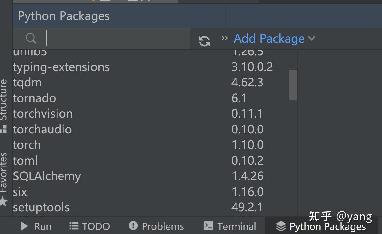Click the Python Packages layers icon
Screen dimensions: 382x234
point(281,226)
